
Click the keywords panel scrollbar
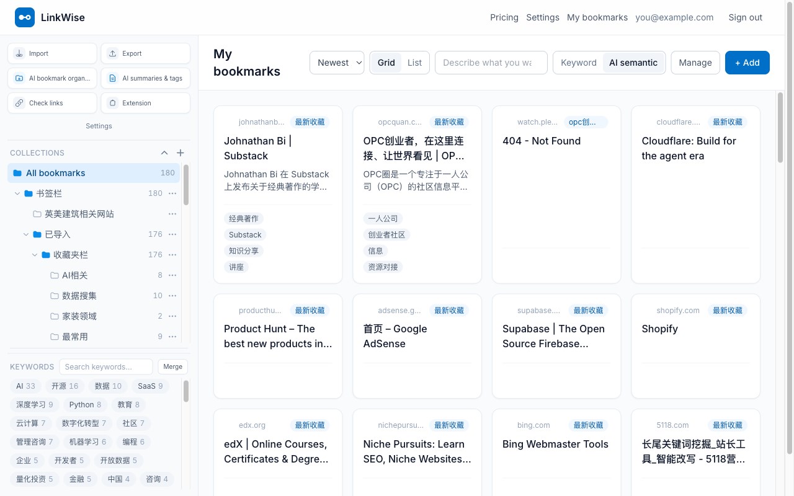coord(186,391)
